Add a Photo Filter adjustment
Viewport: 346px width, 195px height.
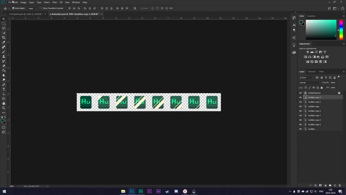click(x=318, y=57)
